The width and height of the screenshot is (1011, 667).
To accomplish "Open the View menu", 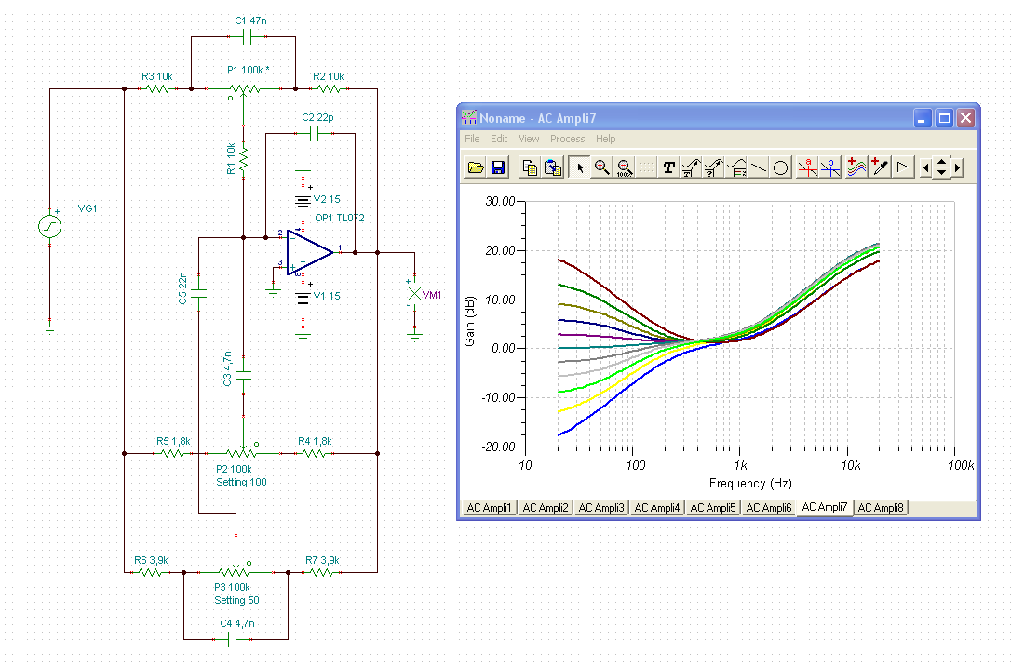I will 529,139.
